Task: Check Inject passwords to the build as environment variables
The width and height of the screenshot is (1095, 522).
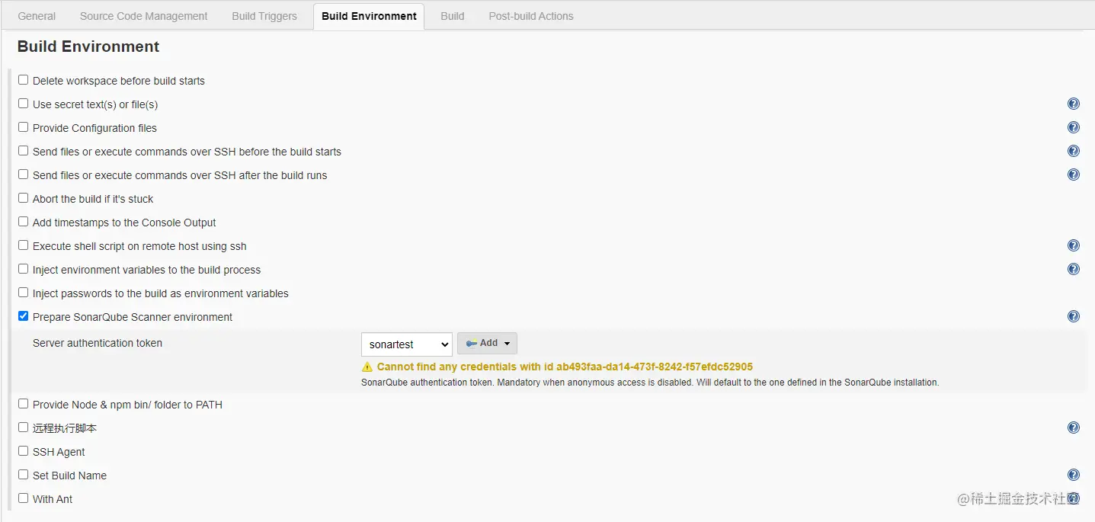Action: [x=23, y=293]
